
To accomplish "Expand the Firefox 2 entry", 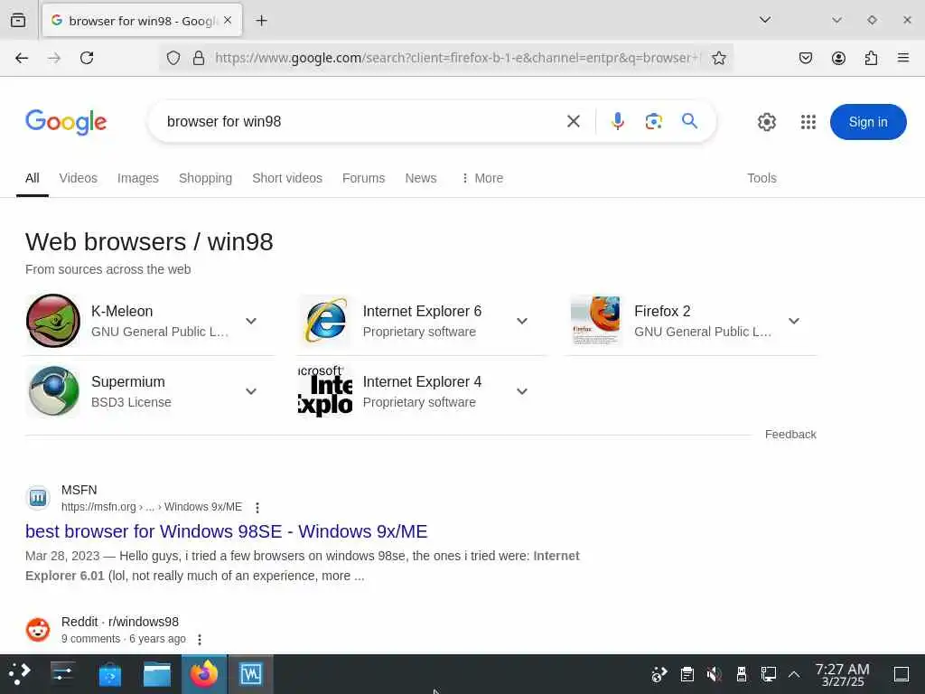I will (x=794, y=321).
